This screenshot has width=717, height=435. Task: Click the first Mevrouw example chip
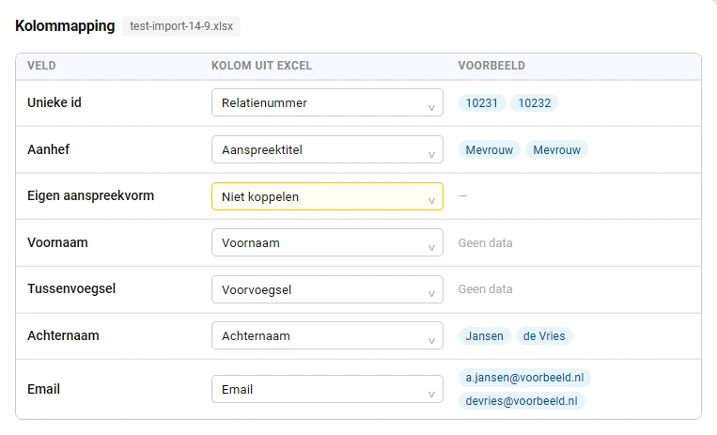click(x=490, y=149)
